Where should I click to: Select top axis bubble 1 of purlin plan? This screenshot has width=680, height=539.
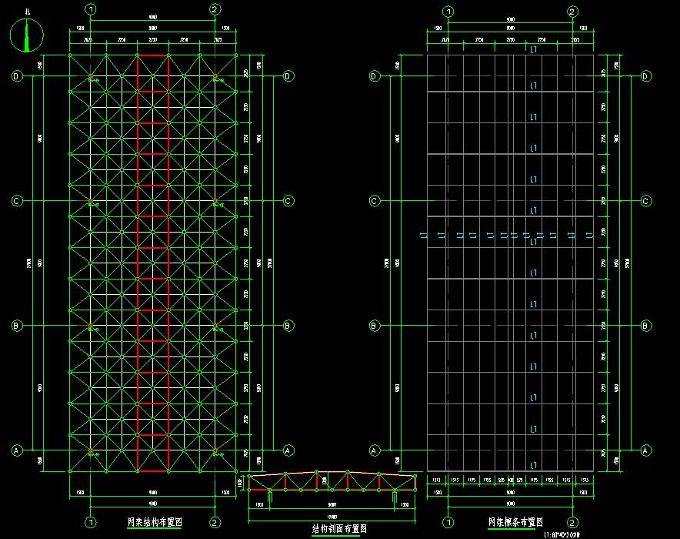click(448, 12)
